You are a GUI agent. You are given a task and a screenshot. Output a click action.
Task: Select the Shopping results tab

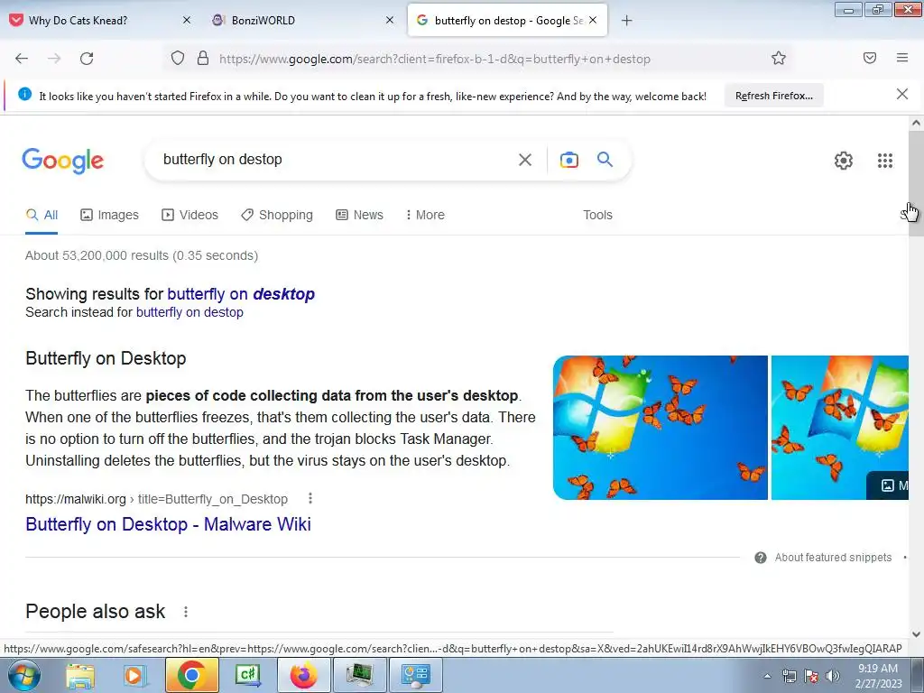click(277, 215)
